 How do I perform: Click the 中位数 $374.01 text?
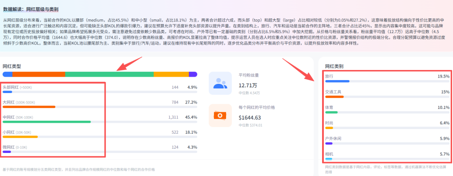click(x=250, y=125)
